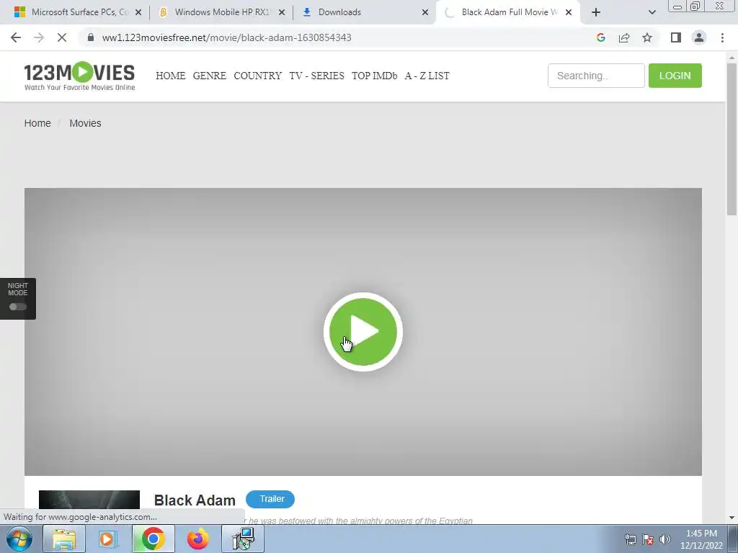
Task: Select the Black Adam Full Movie tab
Action: pos(510,12)
